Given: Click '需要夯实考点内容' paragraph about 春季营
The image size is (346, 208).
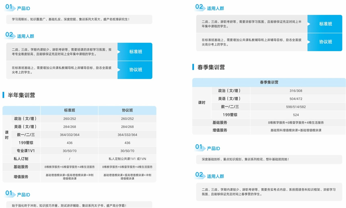Looking at the screenshot, I should tap(268, 192).
